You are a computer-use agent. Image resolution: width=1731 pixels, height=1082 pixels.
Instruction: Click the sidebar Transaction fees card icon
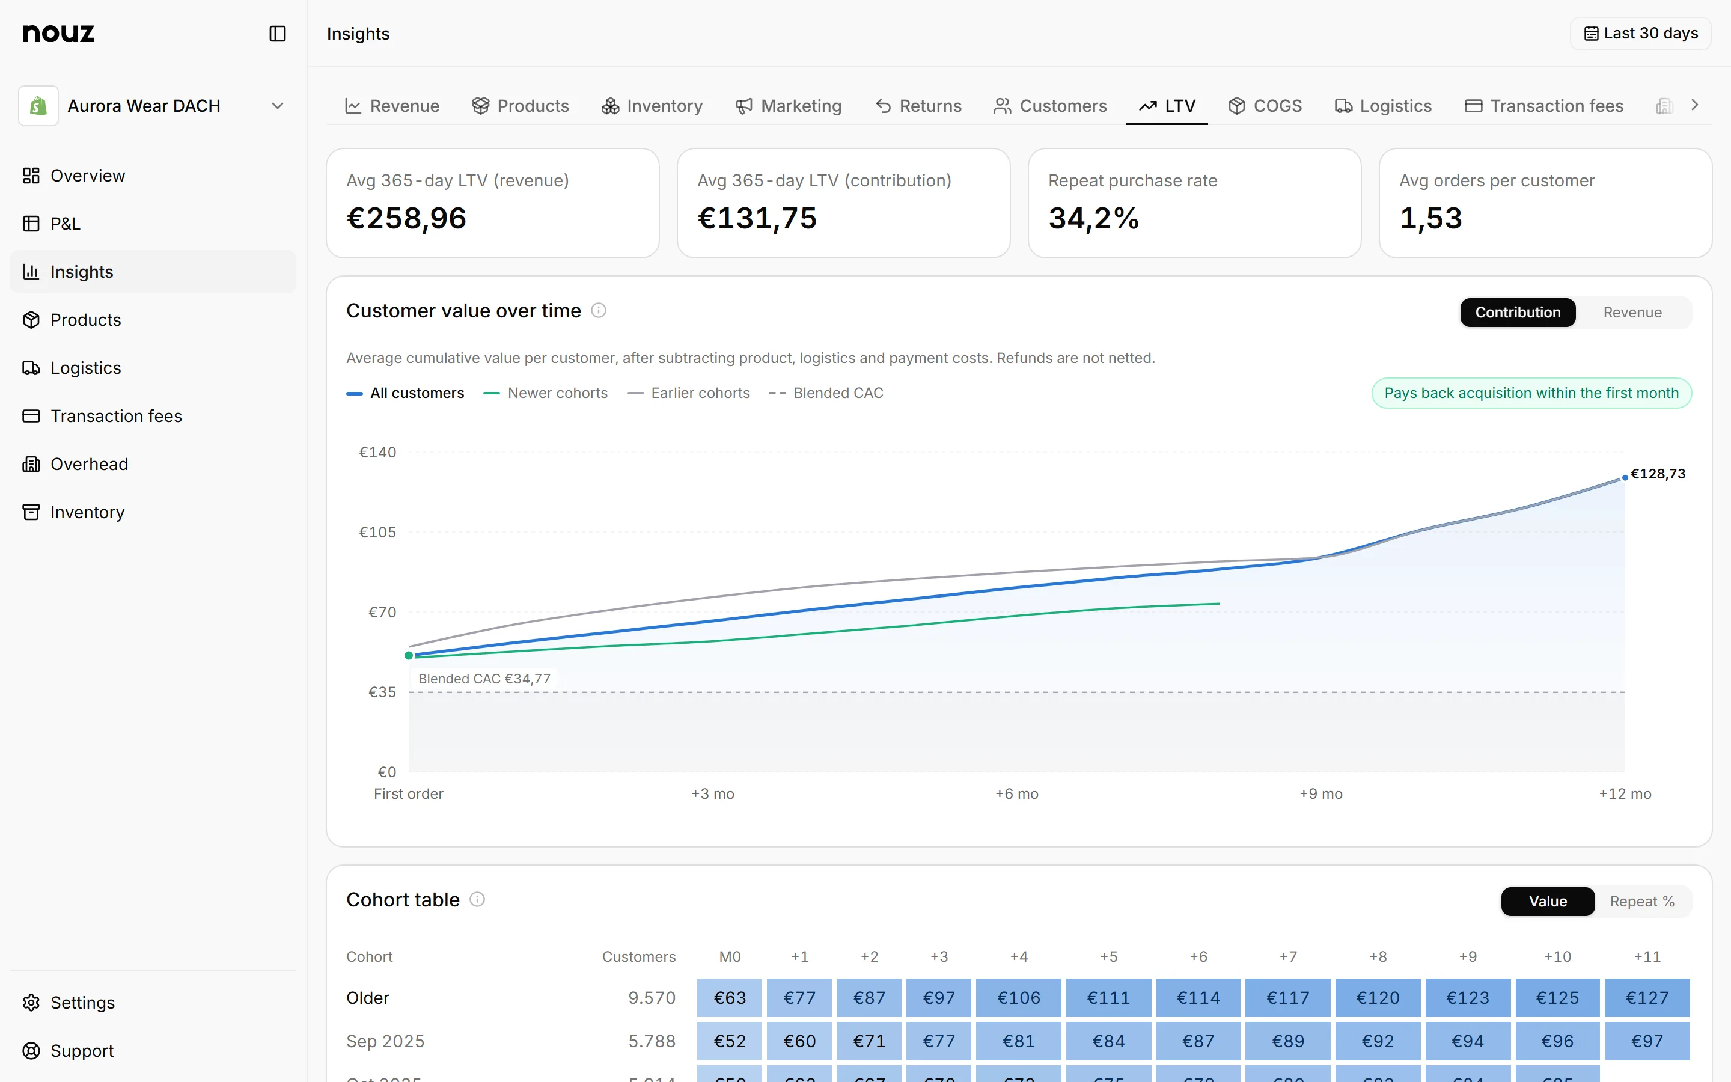31,416
